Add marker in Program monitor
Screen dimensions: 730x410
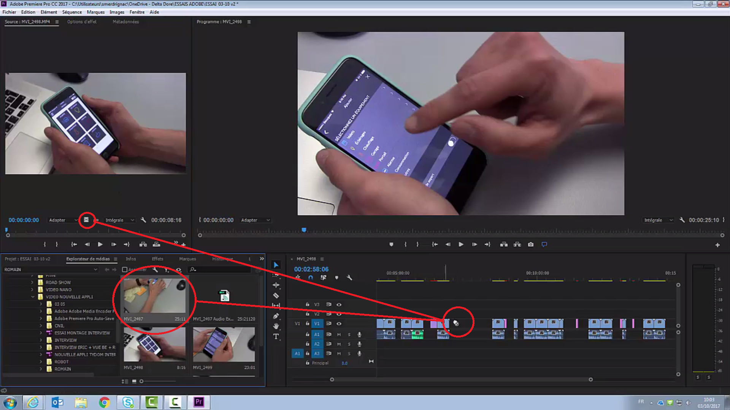click(391, 244)
